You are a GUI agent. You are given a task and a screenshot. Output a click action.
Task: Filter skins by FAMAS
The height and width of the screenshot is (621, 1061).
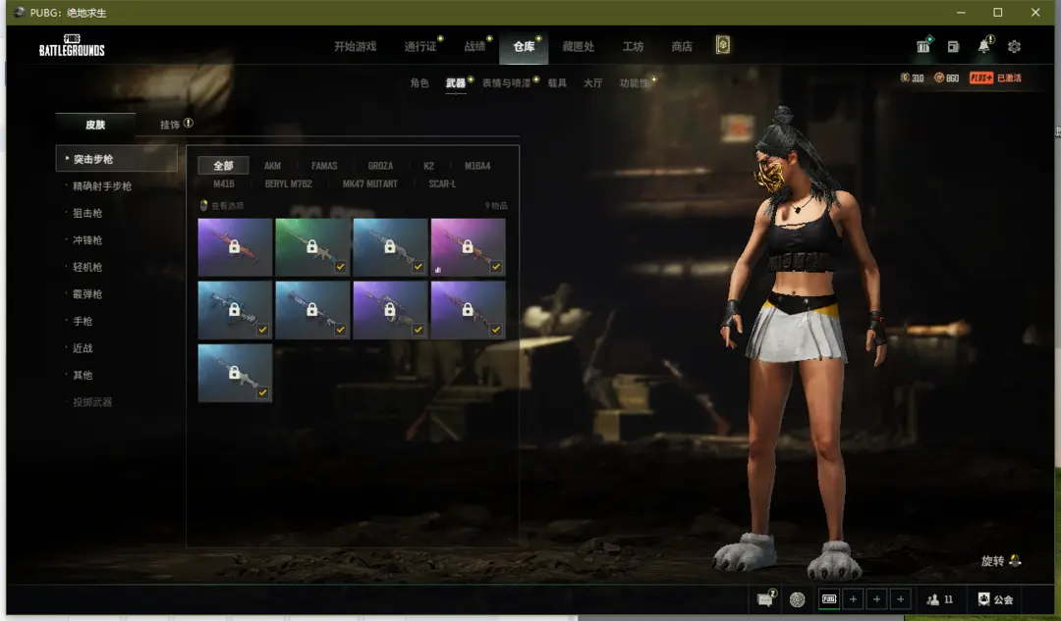324,166
